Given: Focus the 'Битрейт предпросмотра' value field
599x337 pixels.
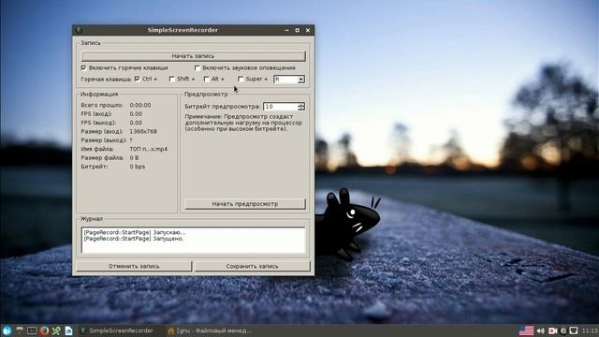Looking at the screenshot, I should coord(281,107).
